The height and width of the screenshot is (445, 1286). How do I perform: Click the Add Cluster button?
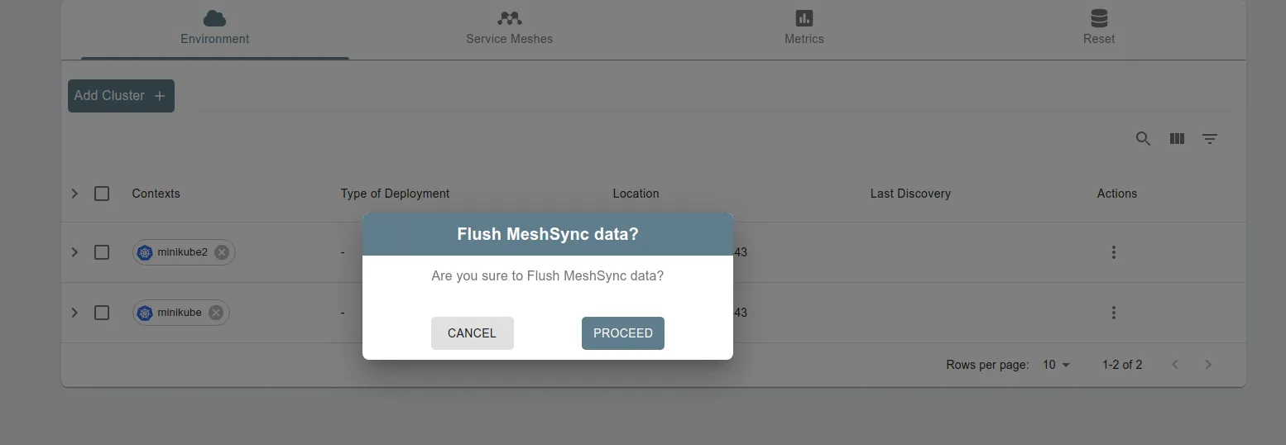[121, 96]
